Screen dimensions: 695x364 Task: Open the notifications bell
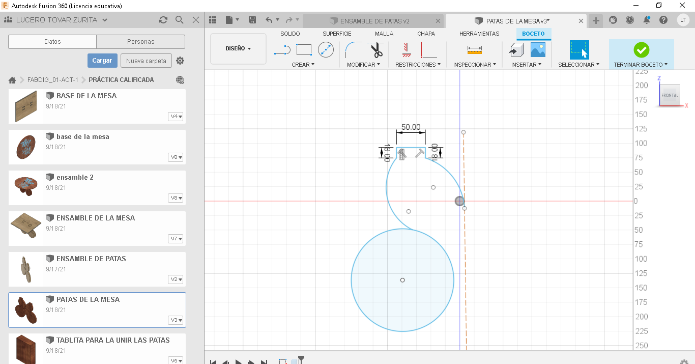pyautogui.click(x=647, y=20)
